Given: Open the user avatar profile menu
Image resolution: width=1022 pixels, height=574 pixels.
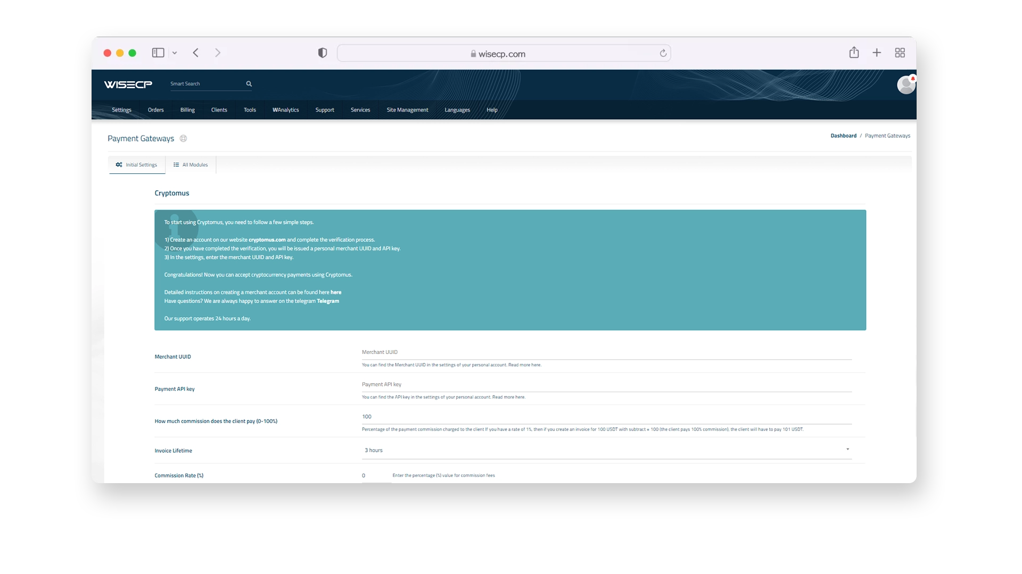Looking at the screenshot, I should pos(905,85).
